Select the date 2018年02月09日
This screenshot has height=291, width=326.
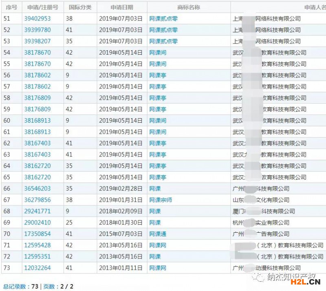click(121, 212)
